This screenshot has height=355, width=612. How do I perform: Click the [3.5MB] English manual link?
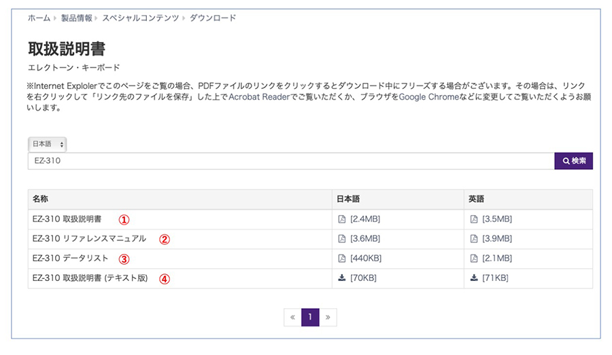pos(497,219)
